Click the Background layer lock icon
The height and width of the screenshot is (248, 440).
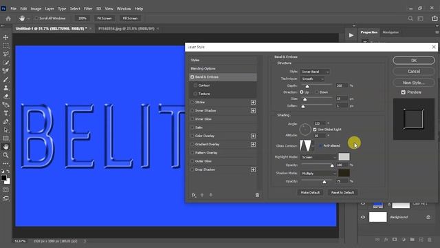tap(428, 217)
